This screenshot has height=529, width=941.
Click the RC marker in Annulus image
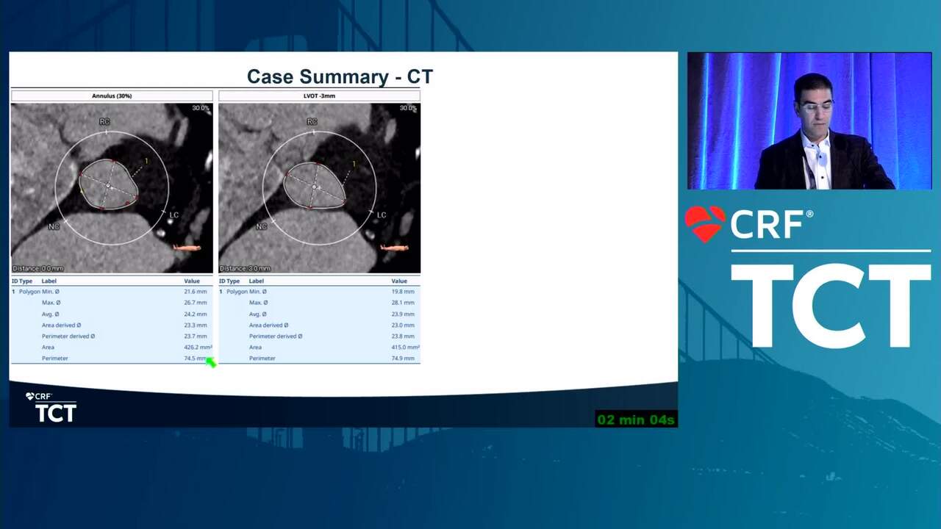click(x=104, y=121)
